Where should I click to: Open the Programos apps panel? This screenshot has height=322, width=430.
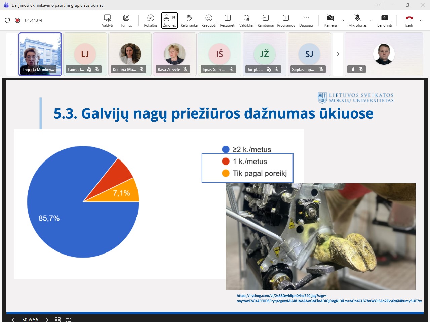pos(286,20)
